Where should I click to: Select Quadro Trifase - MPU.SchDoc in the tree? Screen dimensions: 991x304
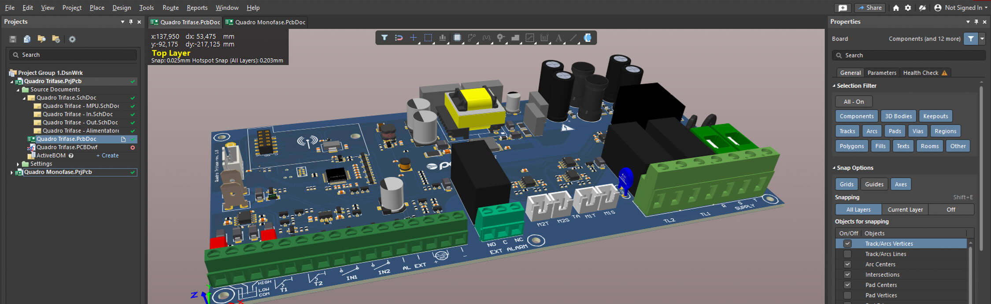point(81,106)
